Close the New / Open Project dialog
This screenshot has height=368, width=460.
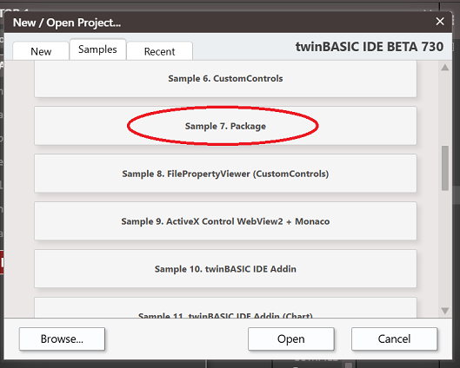point(440,22)
